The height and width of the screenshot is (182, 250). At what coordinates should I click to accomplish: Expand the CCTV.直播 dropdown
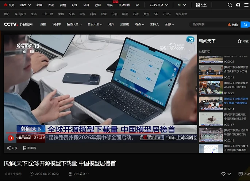point(159,5)
